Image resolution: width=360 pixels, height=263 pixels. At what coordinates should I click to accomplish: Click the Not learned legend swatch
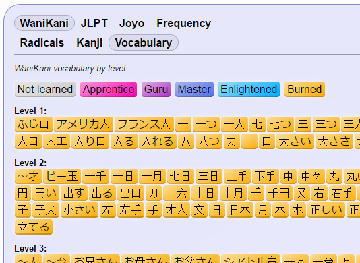coord(45,89)
